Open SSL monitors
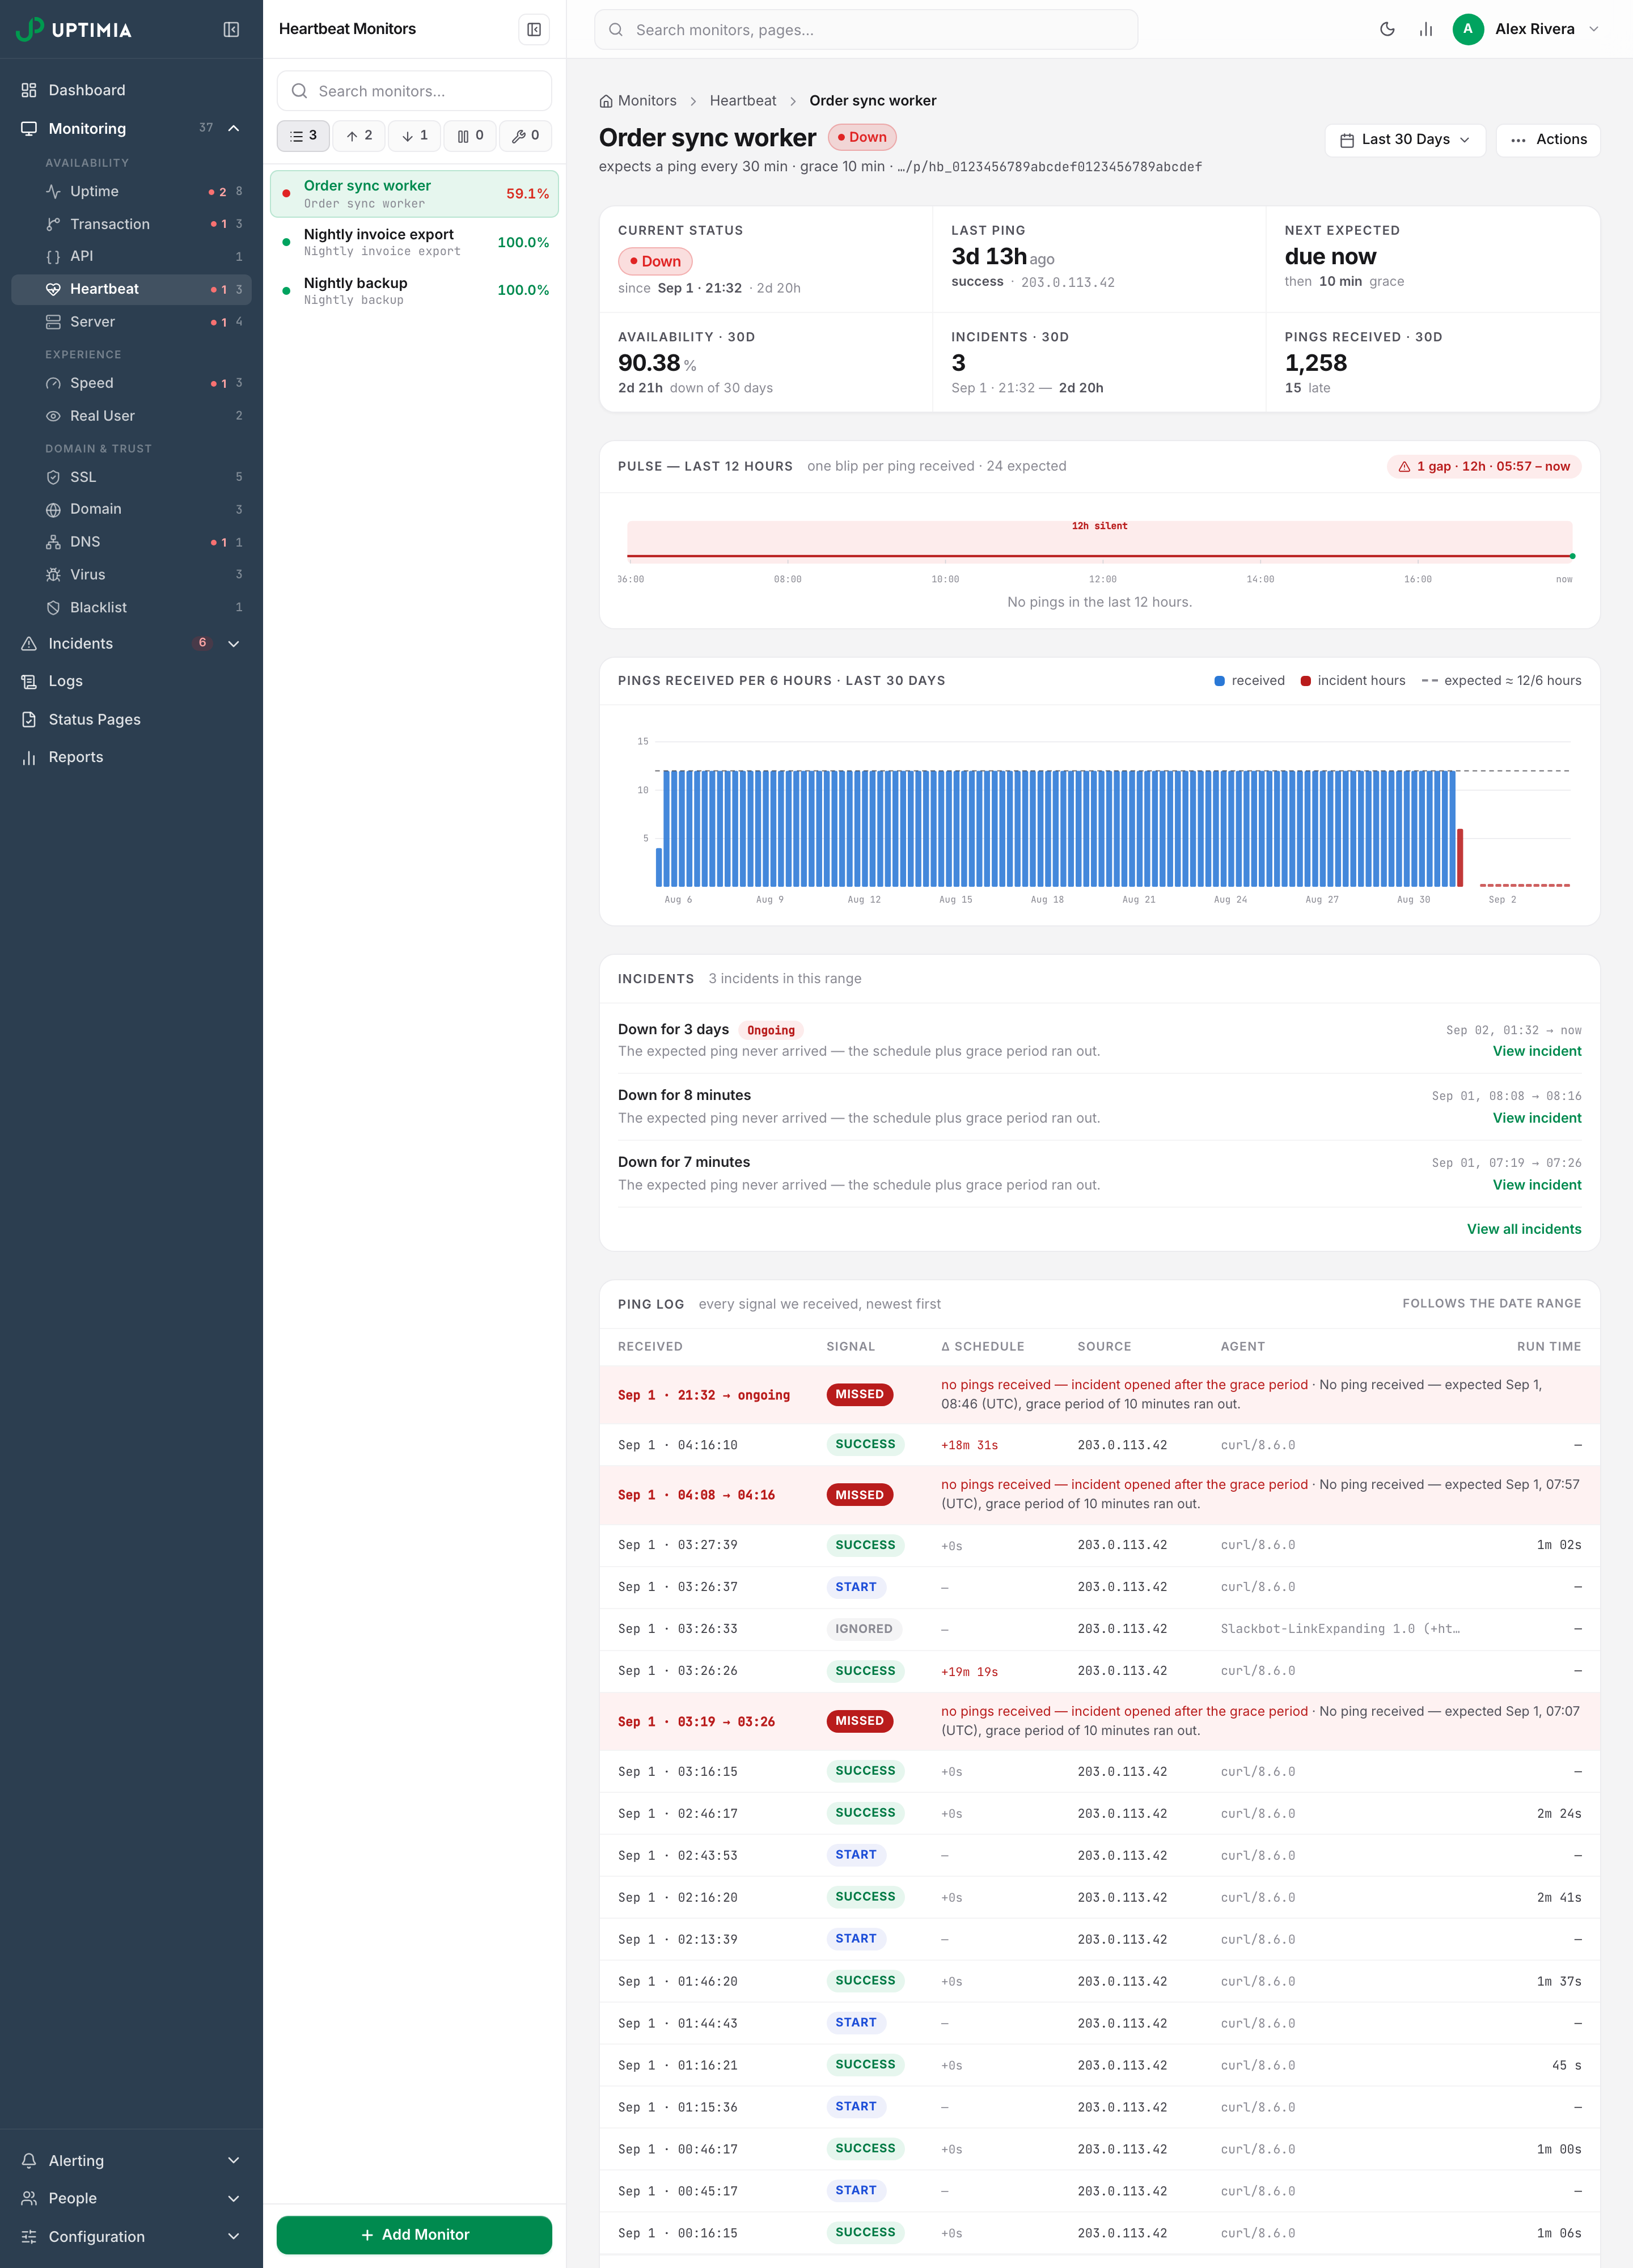 coord(131,477)
